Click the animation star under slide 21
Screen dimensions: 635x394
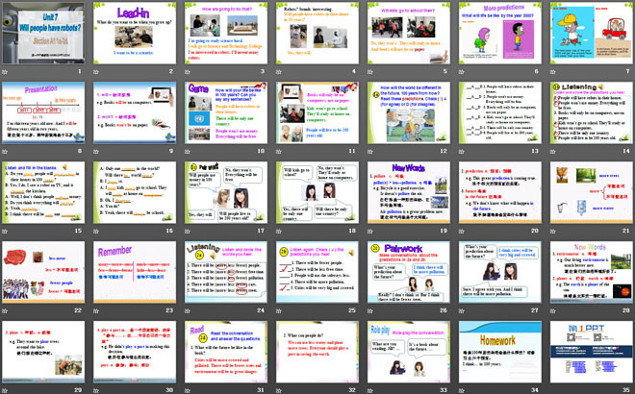553,232
